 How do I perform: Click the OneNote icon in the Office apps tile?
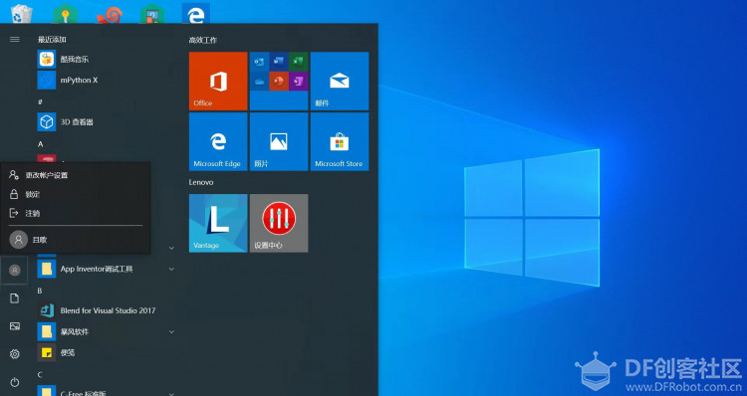click(298, 81)
